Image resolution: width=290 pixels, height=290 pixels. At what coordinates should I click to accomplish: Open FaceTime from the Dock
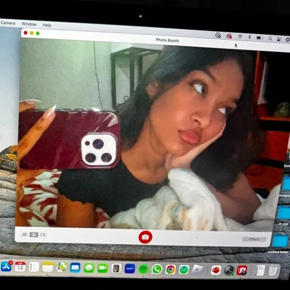coord(102,268)
